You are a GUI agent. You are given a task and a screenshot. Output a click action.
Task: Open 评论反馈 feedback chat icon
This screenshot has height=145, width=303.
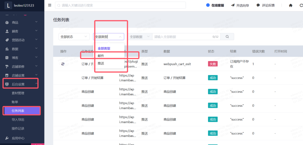pos(266,5)
